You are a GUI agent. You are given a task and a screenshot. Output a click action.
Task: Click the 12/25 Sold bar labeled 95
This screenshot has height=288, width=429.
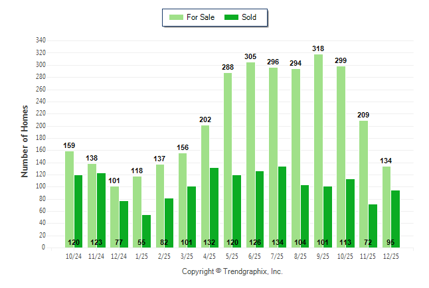coord(396,218)
